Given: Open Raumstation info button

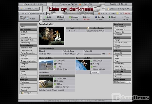Looking at the screenshot, I should click(x=52, y=76).
